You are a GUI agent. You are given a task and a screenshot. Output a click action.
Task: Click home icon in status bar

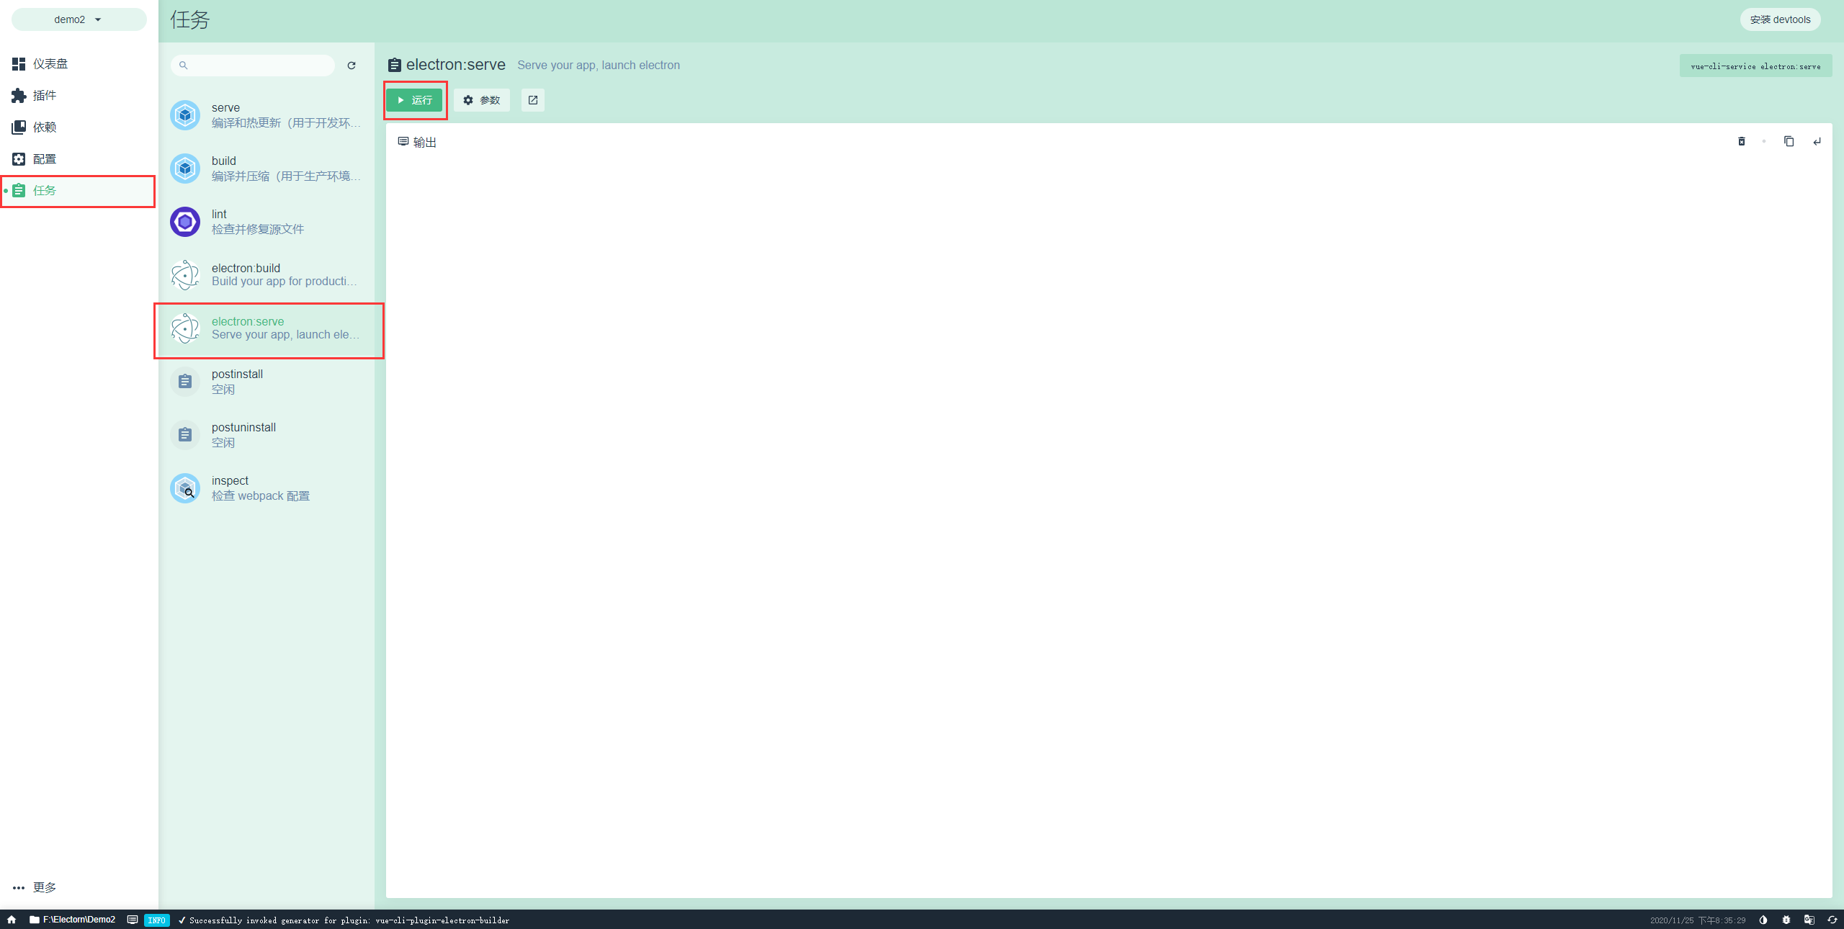point(12,920)
